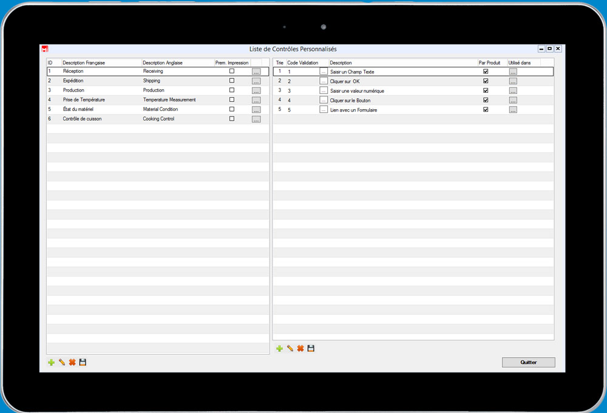The image size is (607, 413).
Task: Click the Quitter button
Action: pos(529,362)
